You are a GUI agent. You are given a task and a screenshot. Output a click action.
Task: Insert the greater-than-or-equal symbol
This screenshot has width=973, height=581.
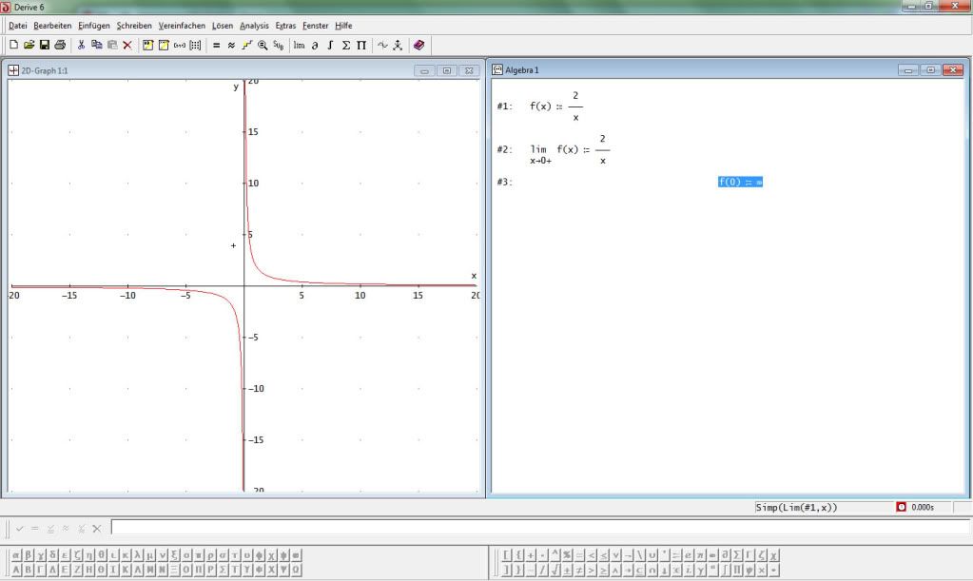pos(603,570)
